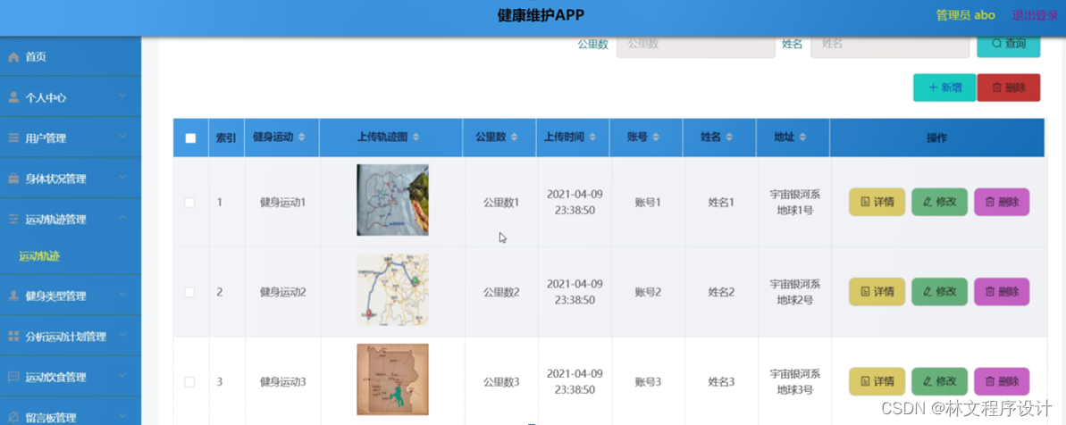Open the track map thumbnail for 健身运动2

392,290
